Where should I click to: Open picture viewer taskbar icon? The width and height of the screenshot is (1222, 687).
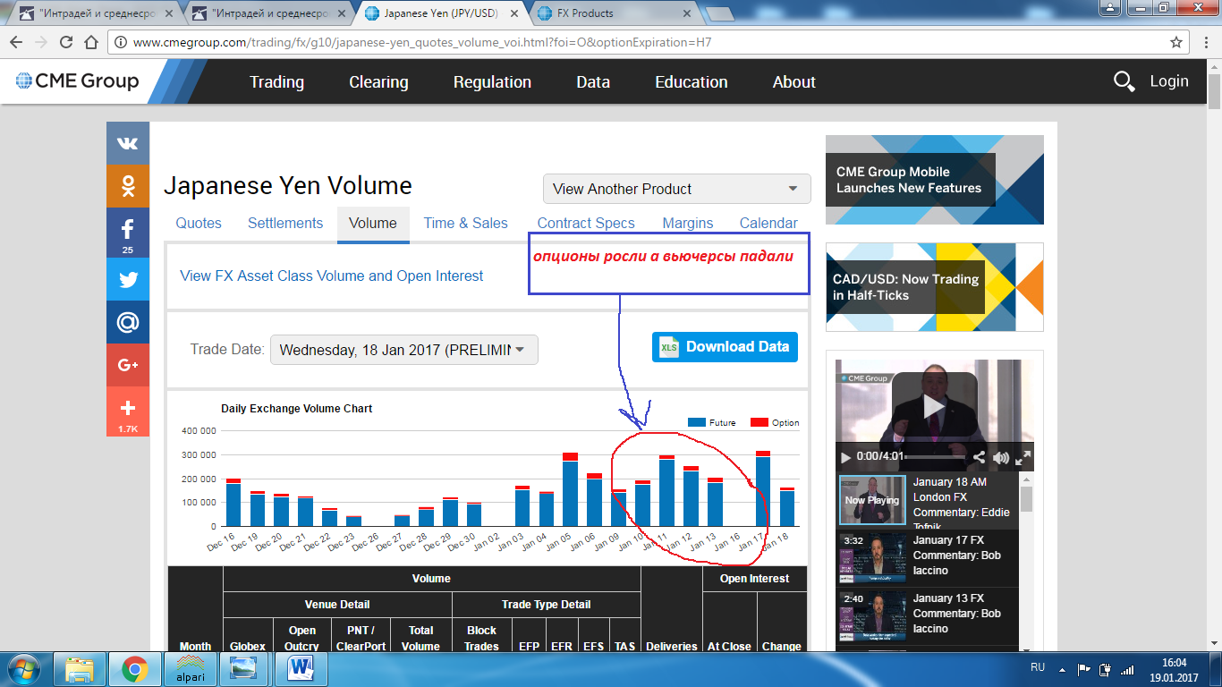(x=243, y=667)
